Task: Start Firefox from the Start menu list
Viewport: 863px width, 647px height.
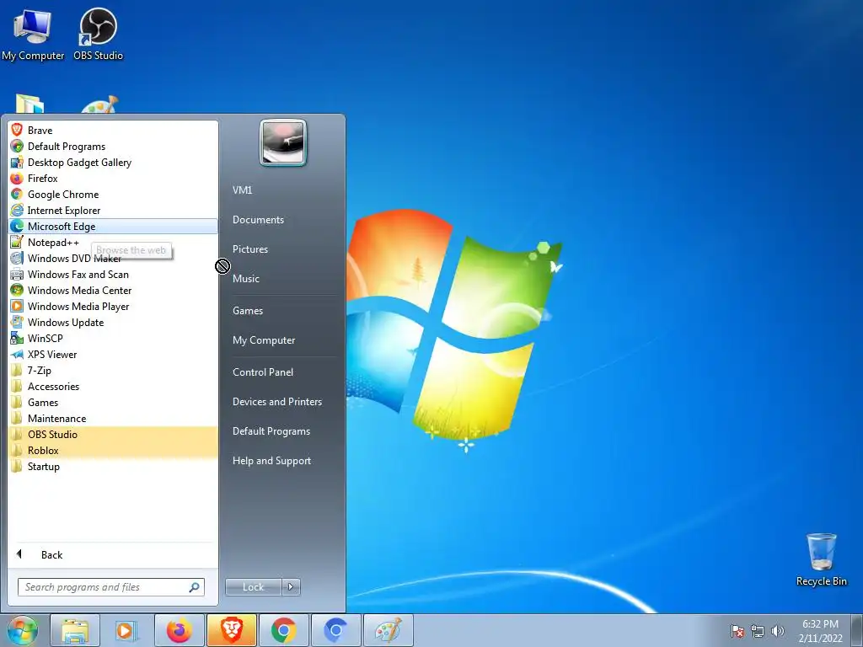Action: 113,179
